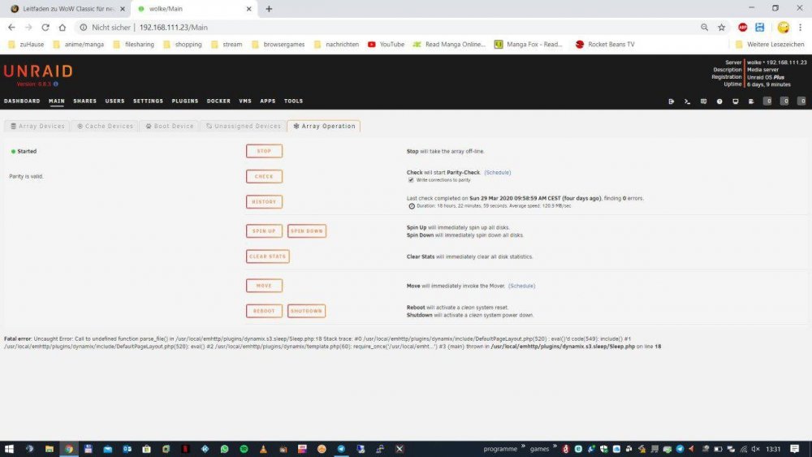Open the web terminal icon
This screenshot has height=457, width=812.
(x=687, y=101)
